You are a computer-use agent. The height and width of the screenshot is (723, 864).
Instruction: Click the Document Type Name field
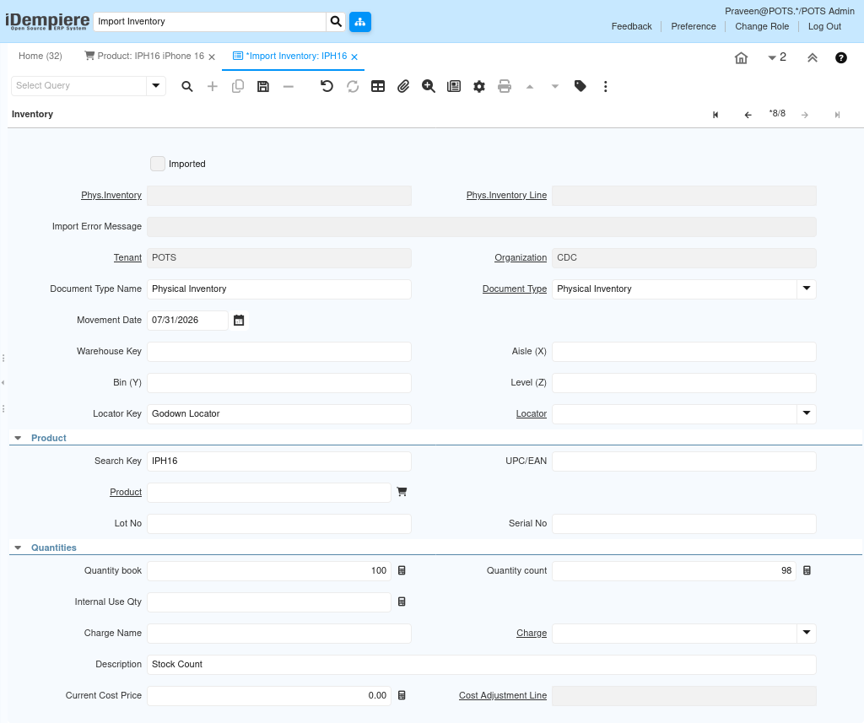[278, 289]
